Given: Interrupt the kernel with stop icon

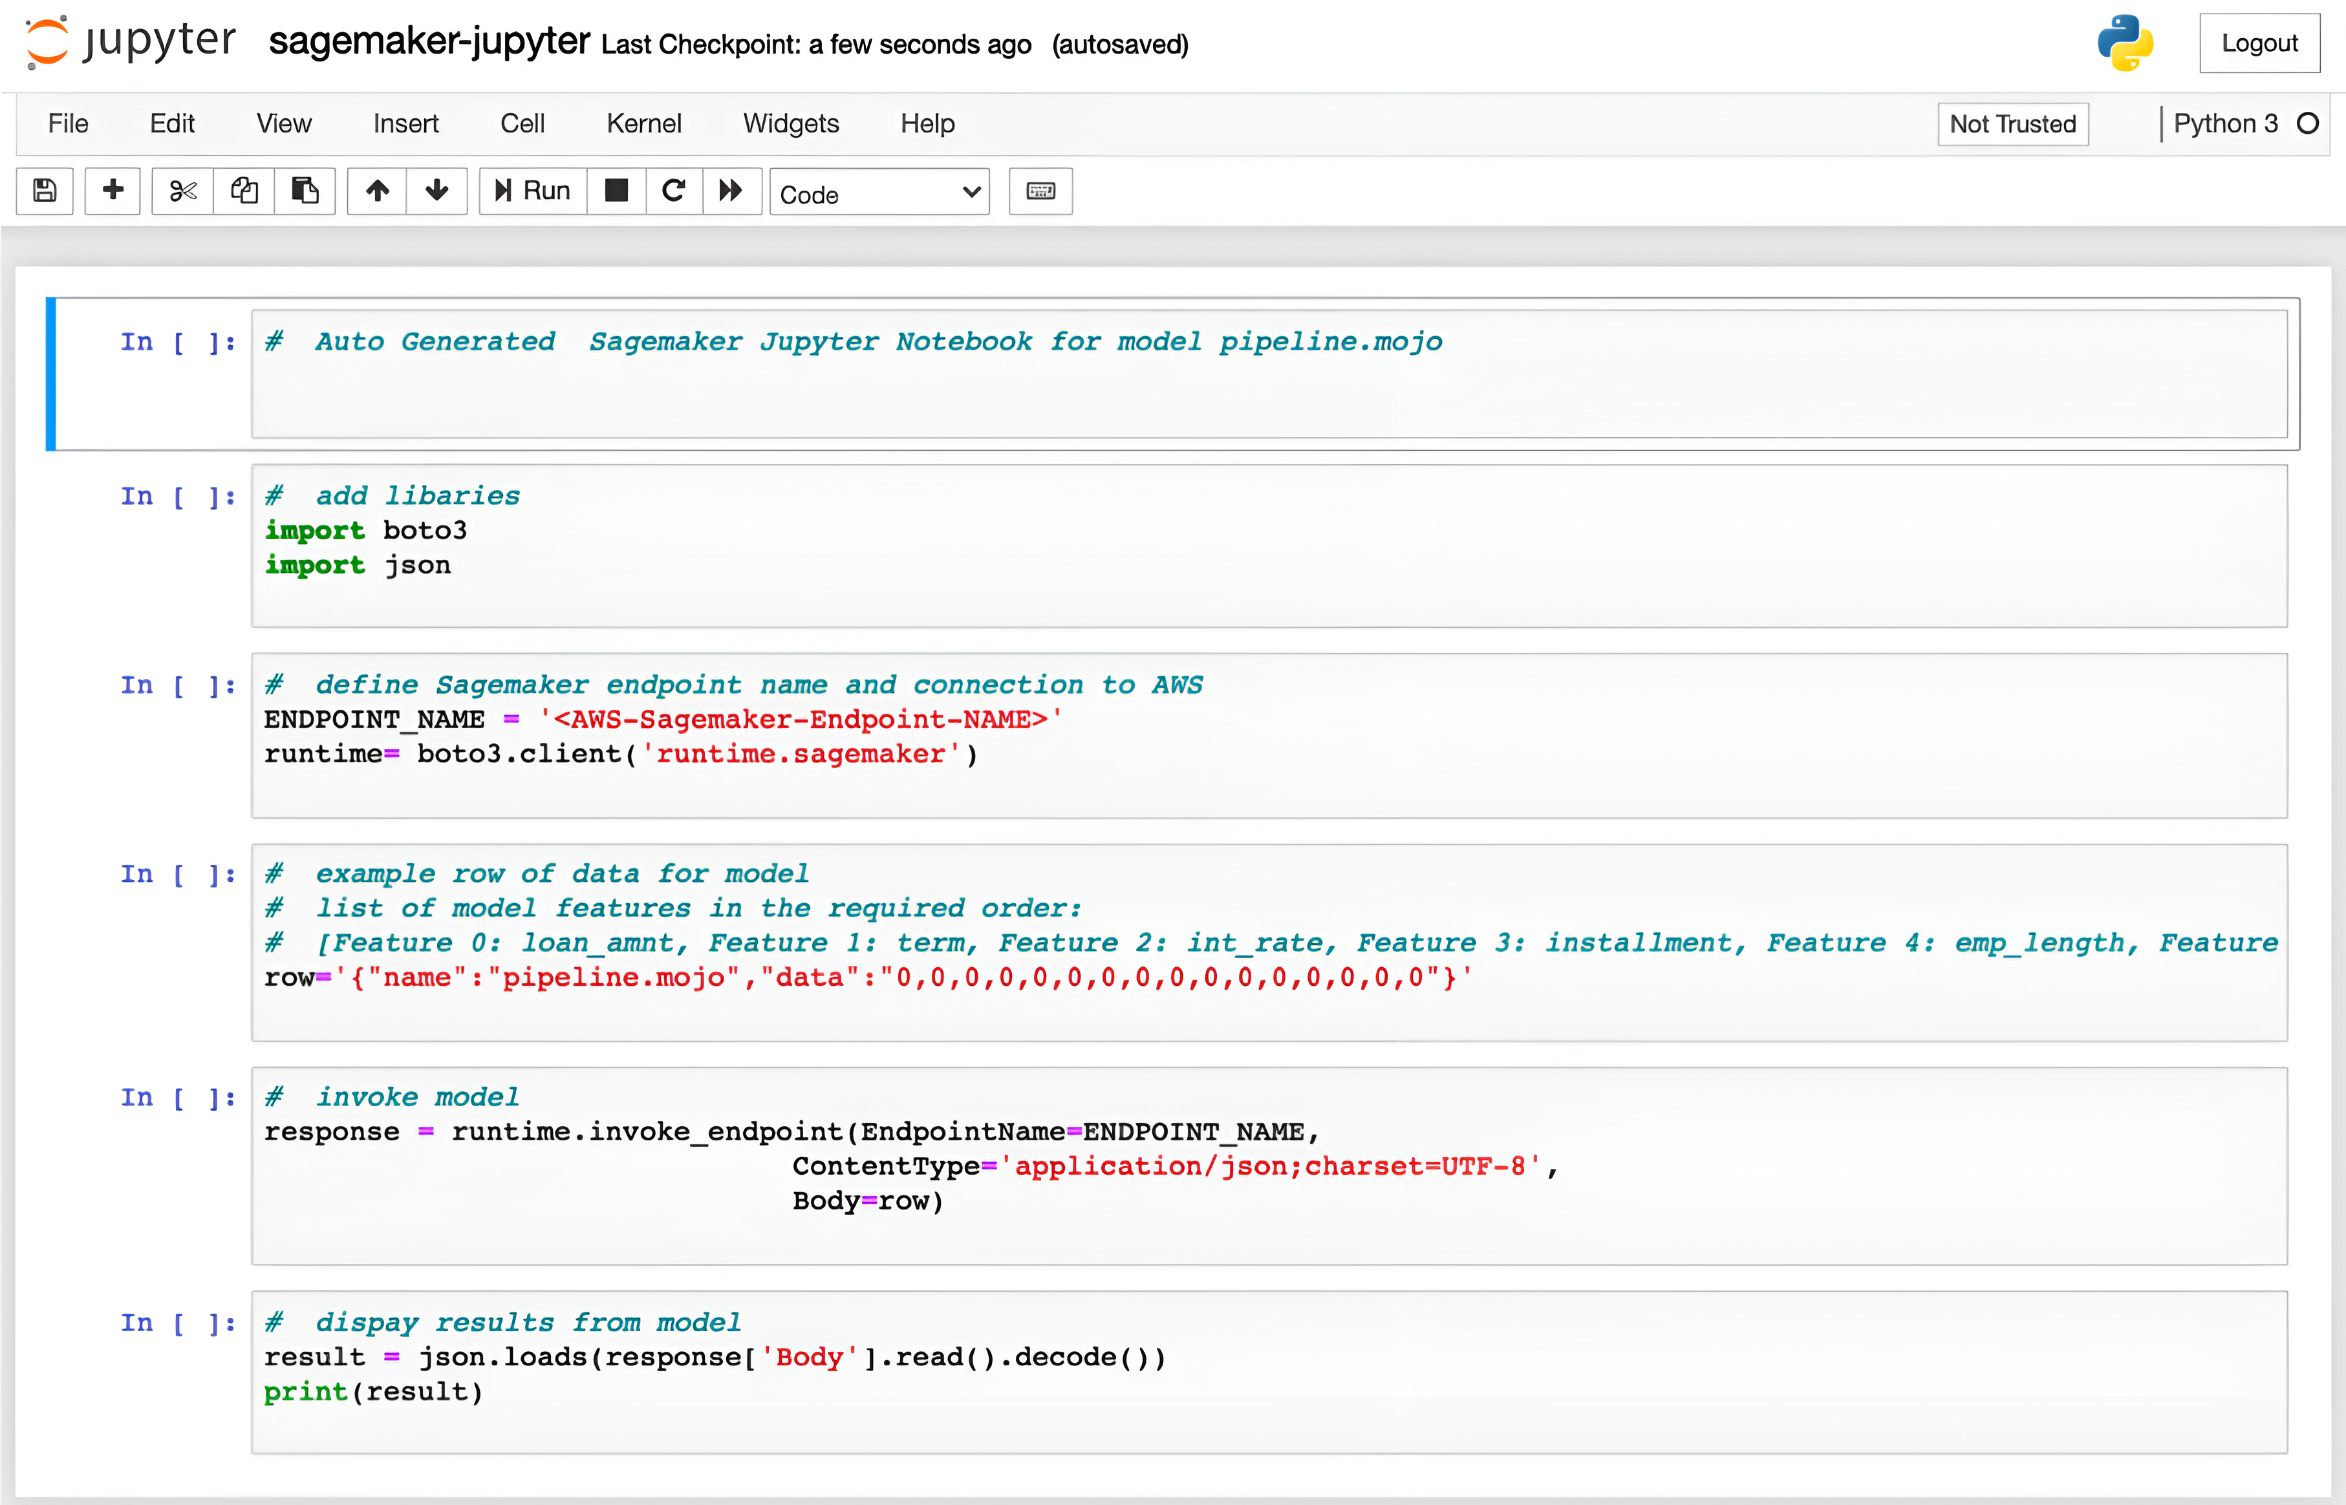Looking at the screenshot, I should coord(616,191).
